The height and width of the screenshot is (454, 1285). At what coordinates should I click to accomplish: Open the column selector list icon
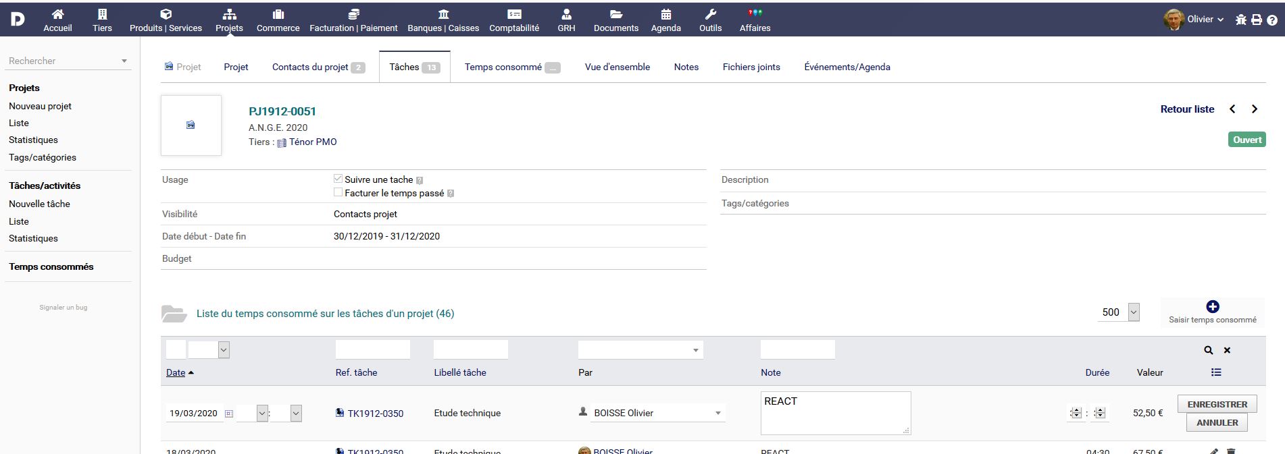[1216, 372]
